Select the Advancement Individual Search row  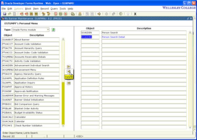[x=31, y=65]
